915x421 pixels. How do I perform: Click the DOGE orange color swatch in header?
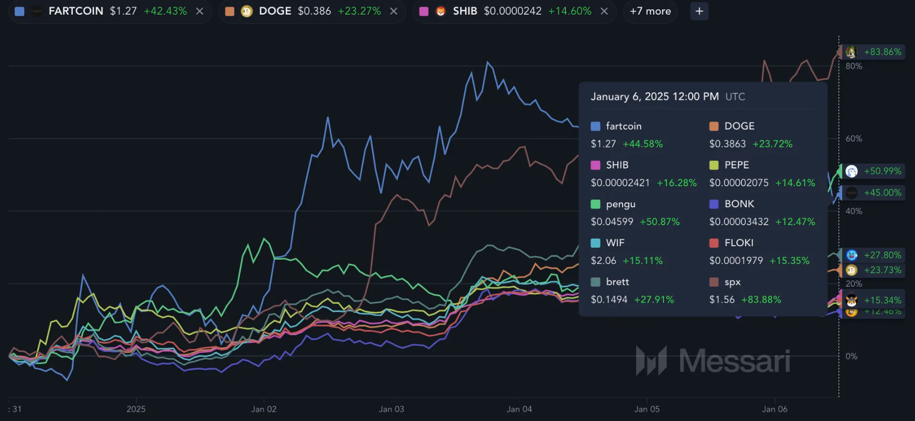click(230, 11)
